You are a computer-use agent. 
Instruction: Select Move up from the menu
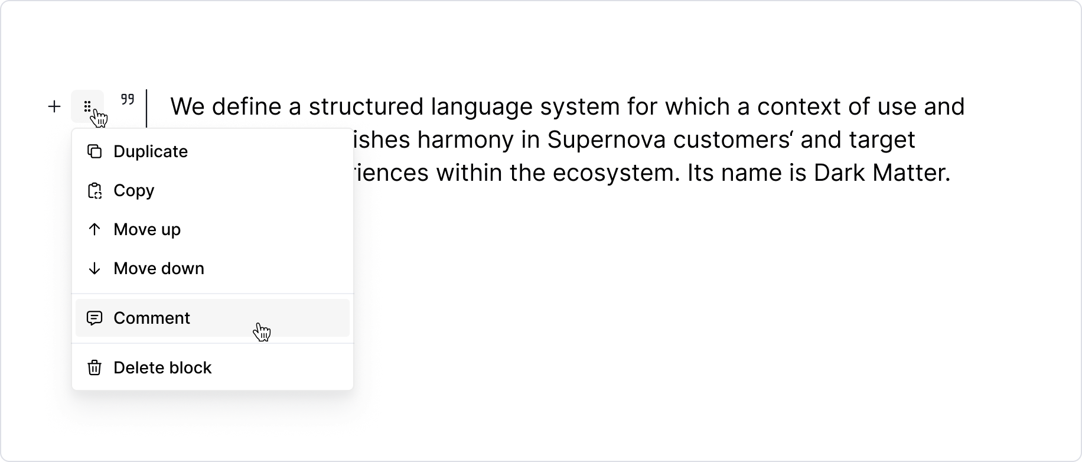pos(148,229)
